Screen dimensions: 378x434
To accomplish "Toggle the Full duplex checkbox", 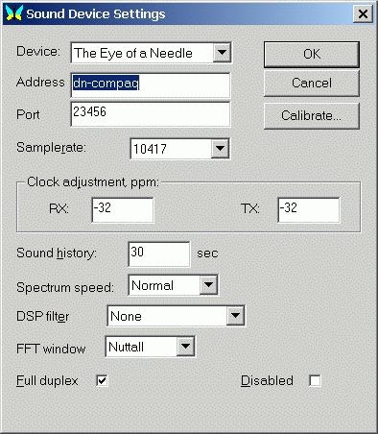I will pyautogui.click(x=102, y=380).
